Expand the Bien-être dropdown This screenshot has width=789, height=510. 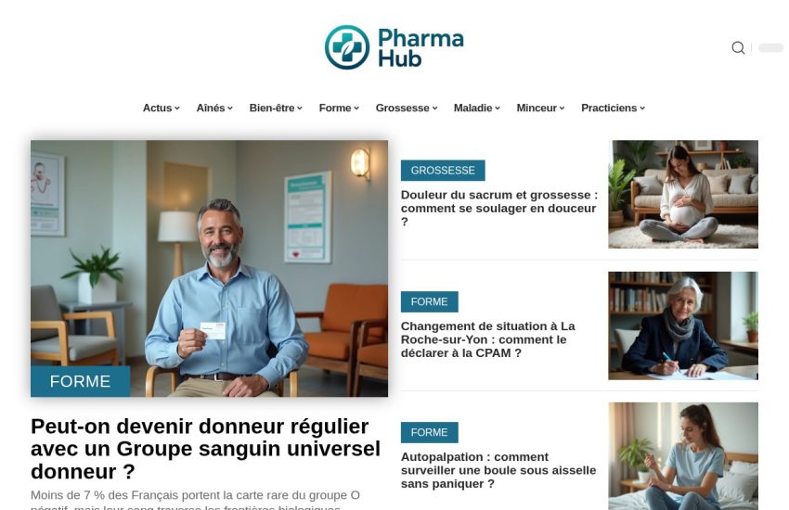tap(276, 108)
